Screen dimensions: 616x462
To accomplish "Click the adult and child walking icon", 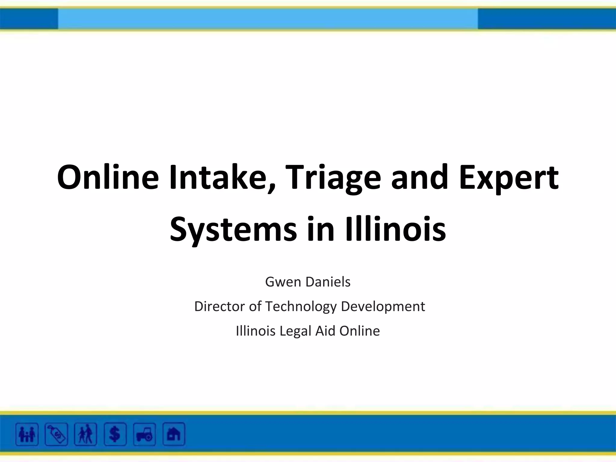I will pos(85,434).
